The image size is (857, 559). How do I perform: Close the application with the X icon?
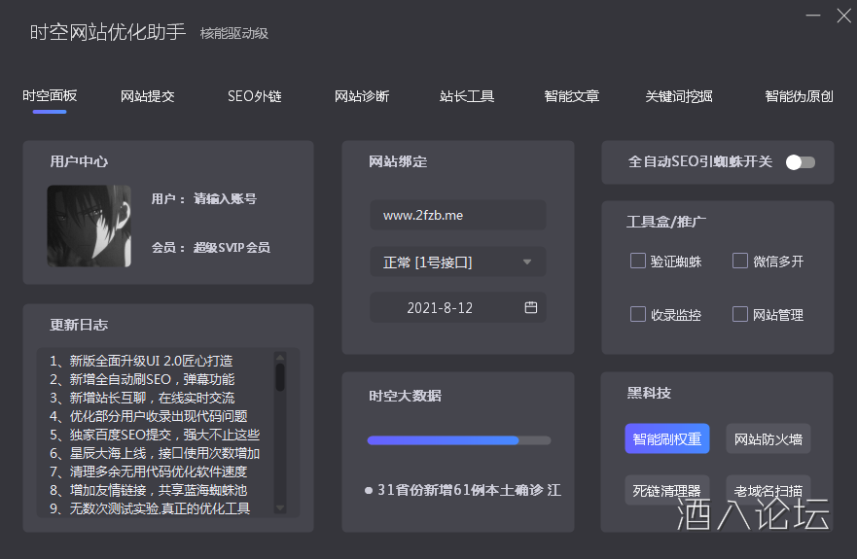click(843, 17)
